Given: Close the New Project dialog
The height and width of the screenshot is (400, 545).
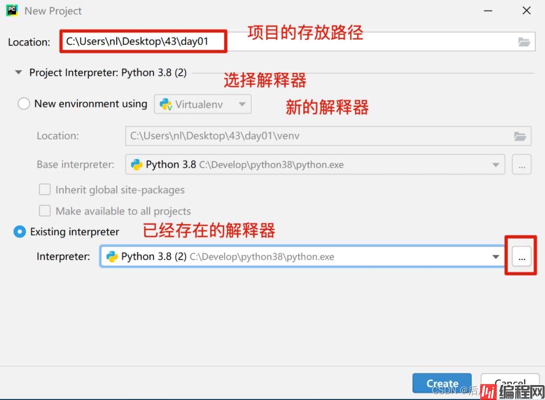Looking at the screenshot, I should pos(527,11).
